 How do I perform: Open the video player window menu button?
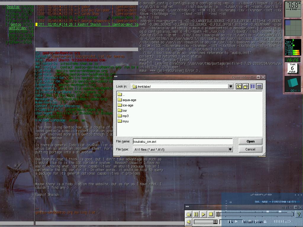tap(187, 207)
